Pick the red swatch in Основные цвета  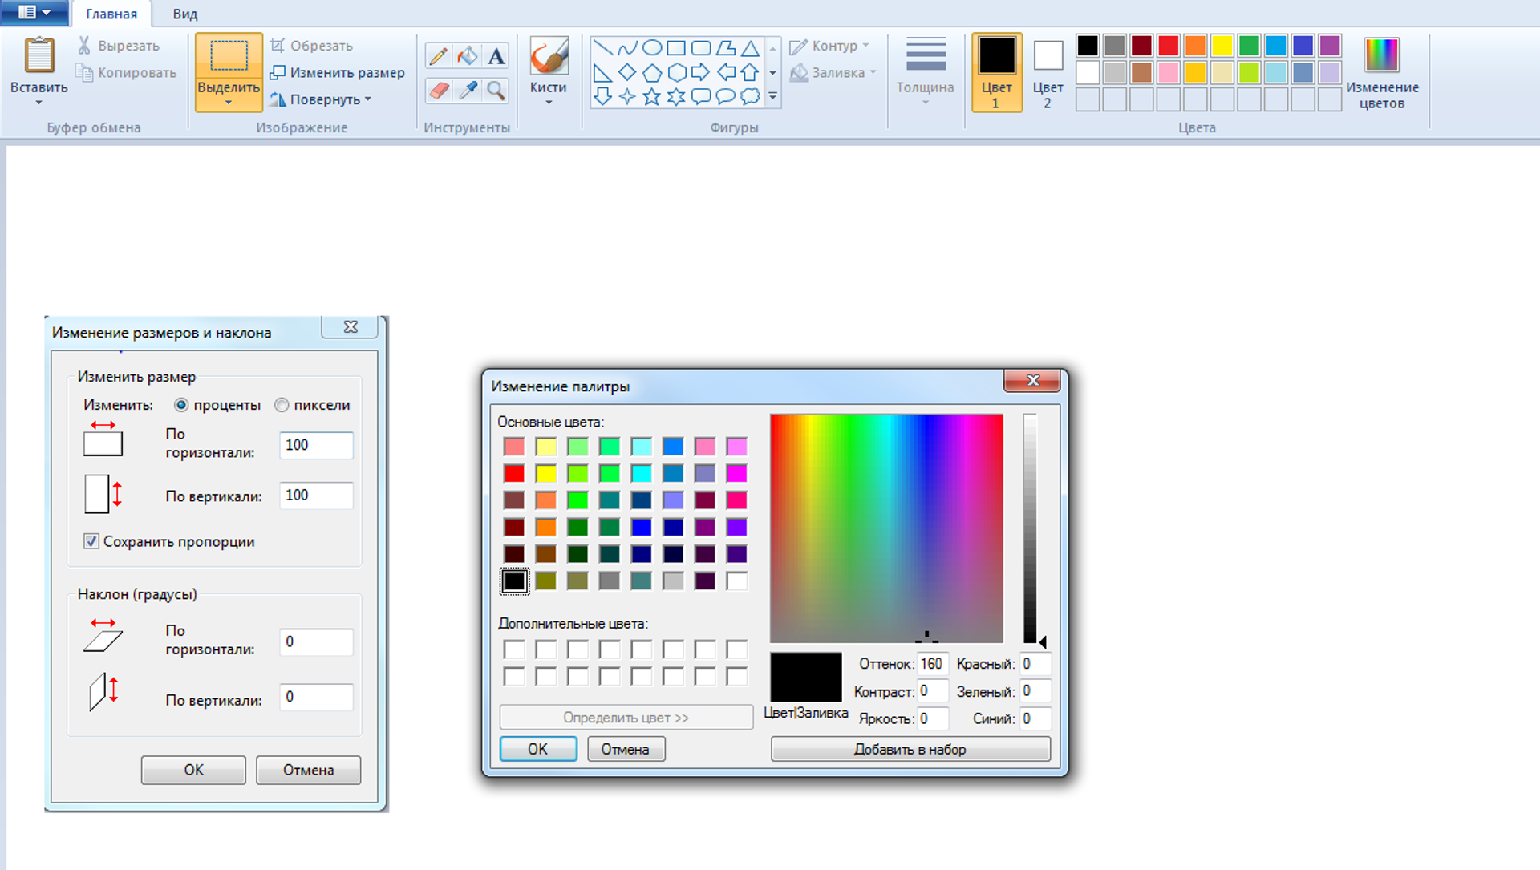[514, 473]
